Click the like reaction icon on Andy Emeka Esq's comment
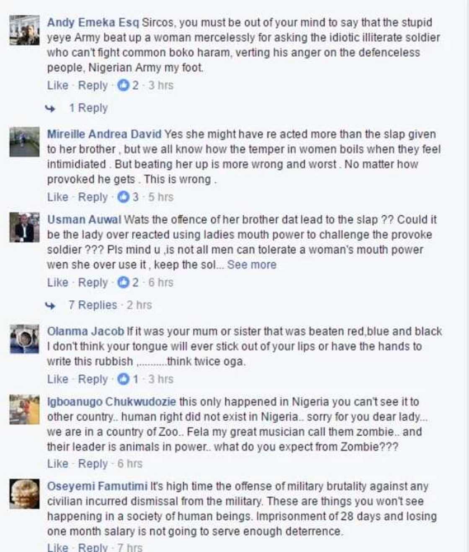This screenshot has width=469, height=552. (x=124, y=85)
